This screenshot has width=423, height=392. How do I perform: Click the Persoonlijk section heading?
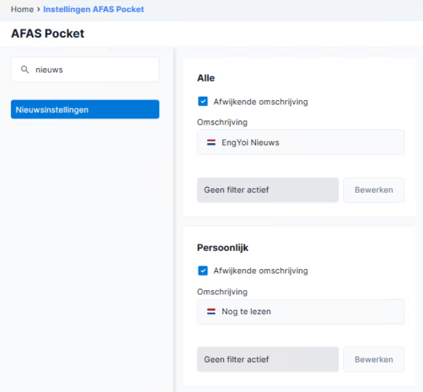click(223, 248)
